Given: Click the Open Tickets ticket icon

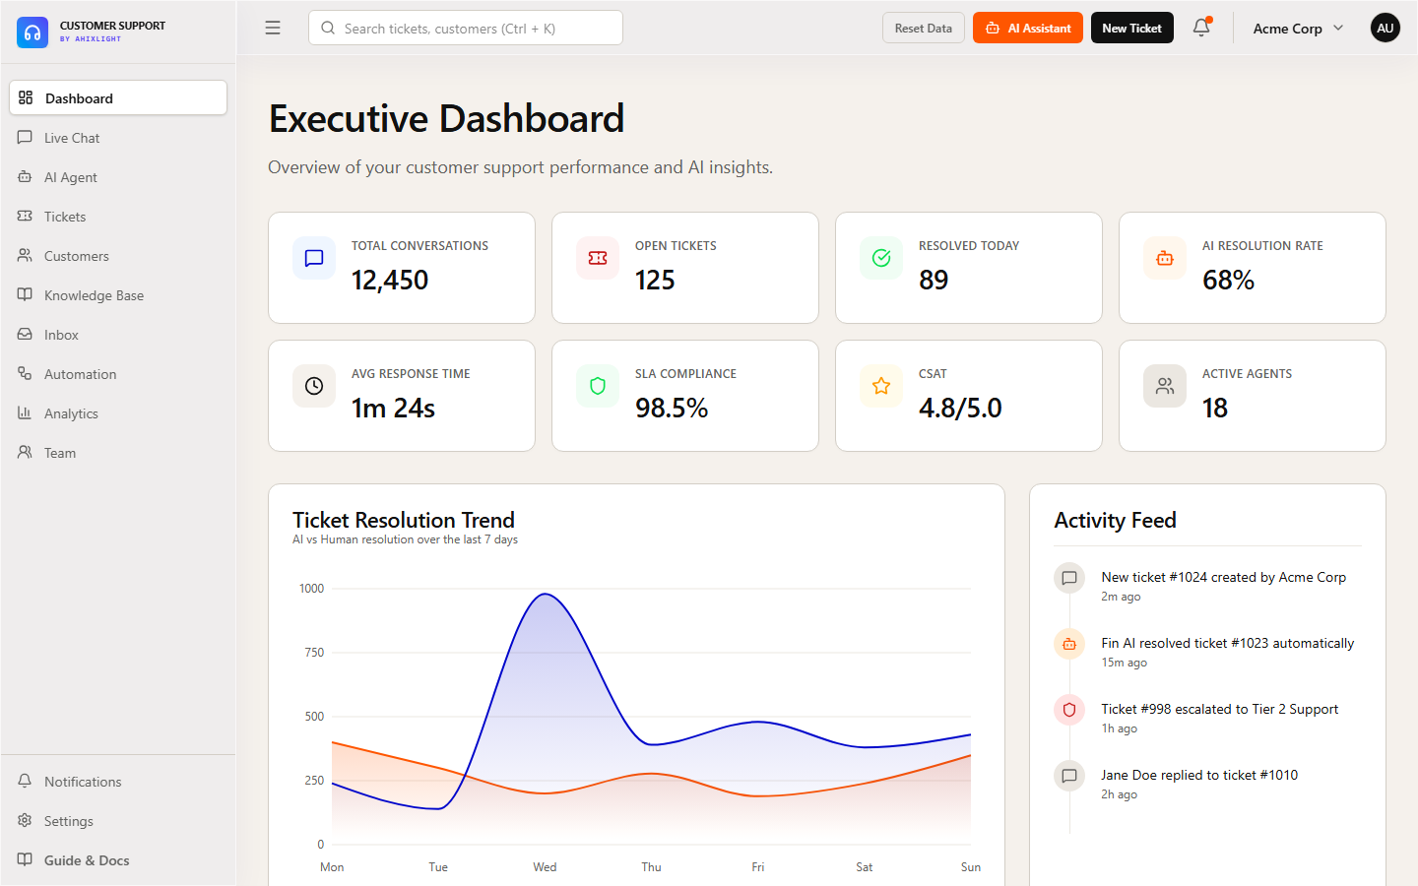Looking at the screenshot, I should (x=598, y=258).
